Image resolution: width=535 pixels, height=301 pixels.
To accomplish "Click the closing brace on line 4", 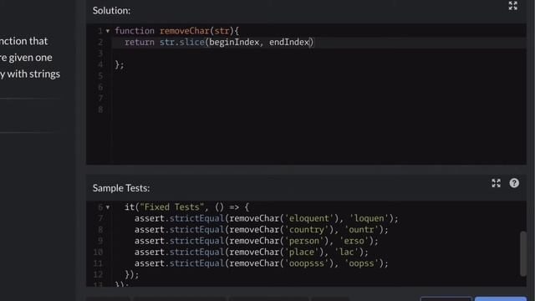I will pyautogui.click(x=117, y=64).
